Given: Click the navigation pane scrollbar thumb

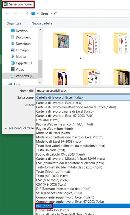Looking at the screenshot, I should (40, 70).
